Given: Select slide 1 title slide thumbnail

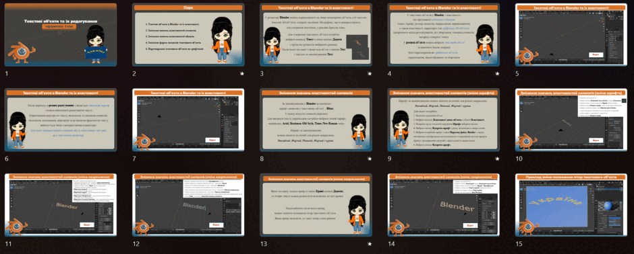Looking at the screenshot, I should (x=61, y=35).
